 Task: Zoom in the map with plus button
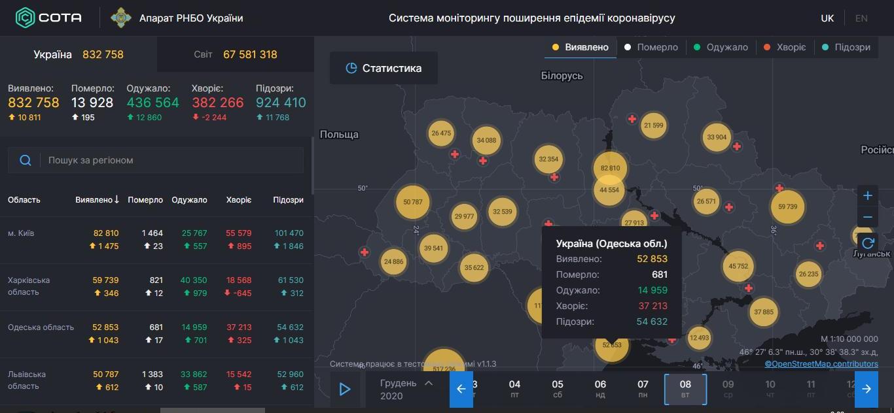868,195
